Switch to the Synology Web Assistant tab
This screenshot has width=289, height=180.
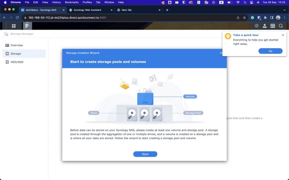coord(90,10)
